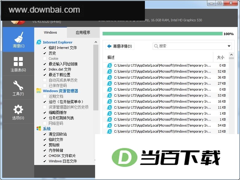Open the 选项(O) options section

coord(18,112)
